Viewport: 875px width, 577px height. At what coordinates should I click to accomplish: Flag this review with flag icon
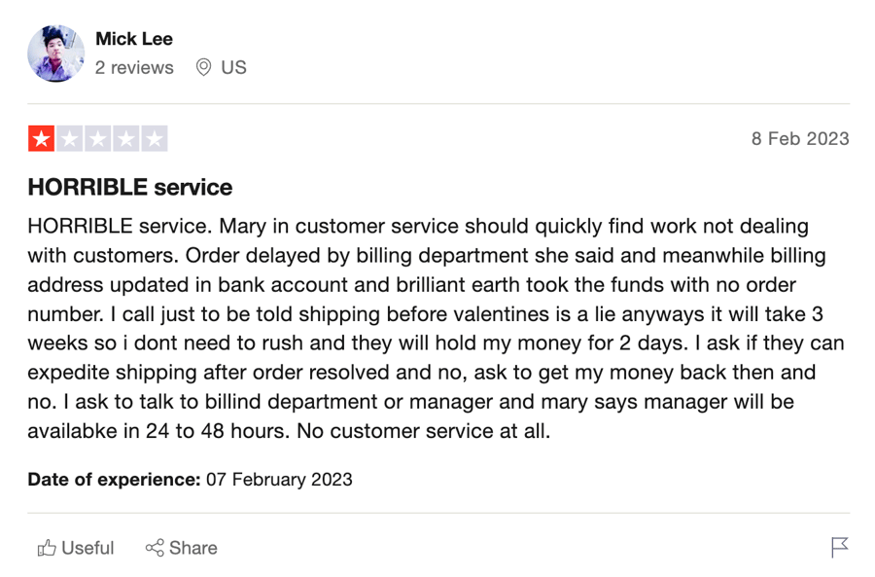click(x=839, y=548)
